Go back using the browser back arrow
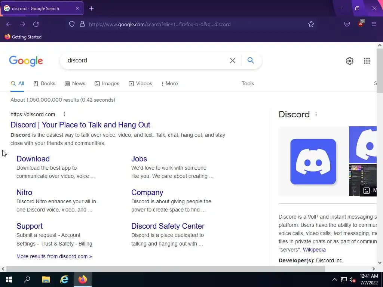Image resolution: width=383 pixels, height=287 pixels. click(x=9, y=24)
